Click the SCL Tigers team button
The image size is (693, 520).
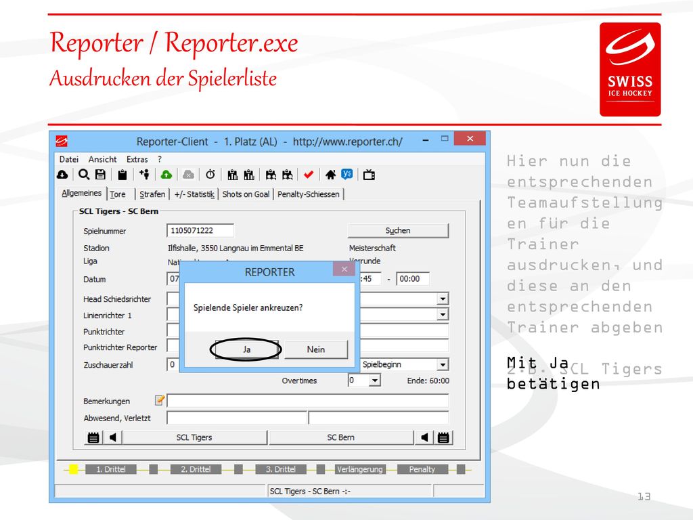pyautogui.click(x=194, y=437)
